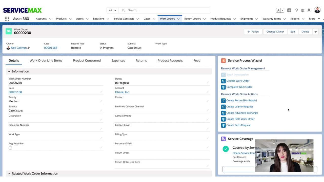Open the Ohana Service Contract link
This screenshot has height=182, width=324.
(x=244, y=153)
